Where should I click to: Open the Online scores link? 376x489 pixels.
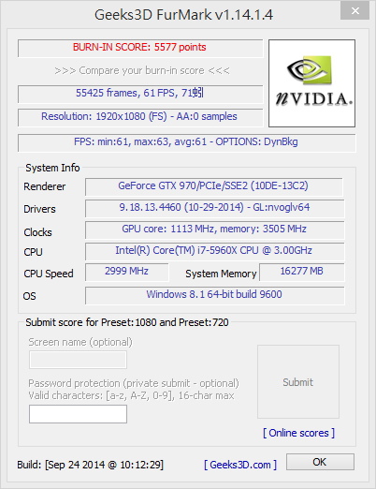tap(298, 433)
